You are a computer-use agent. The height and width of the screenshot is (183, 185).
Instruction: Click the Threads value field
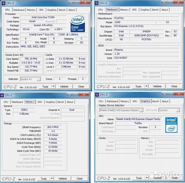coord(83,79)
